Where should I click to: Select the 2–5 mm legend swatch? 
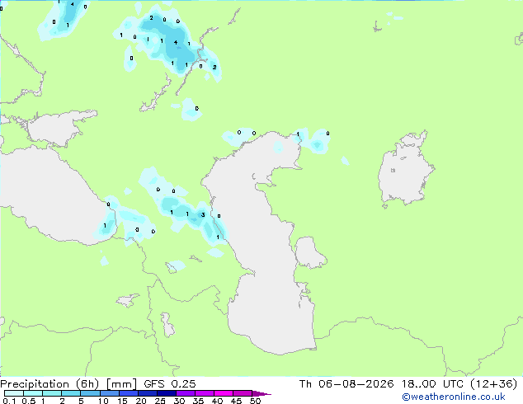(x=71, y=393)
